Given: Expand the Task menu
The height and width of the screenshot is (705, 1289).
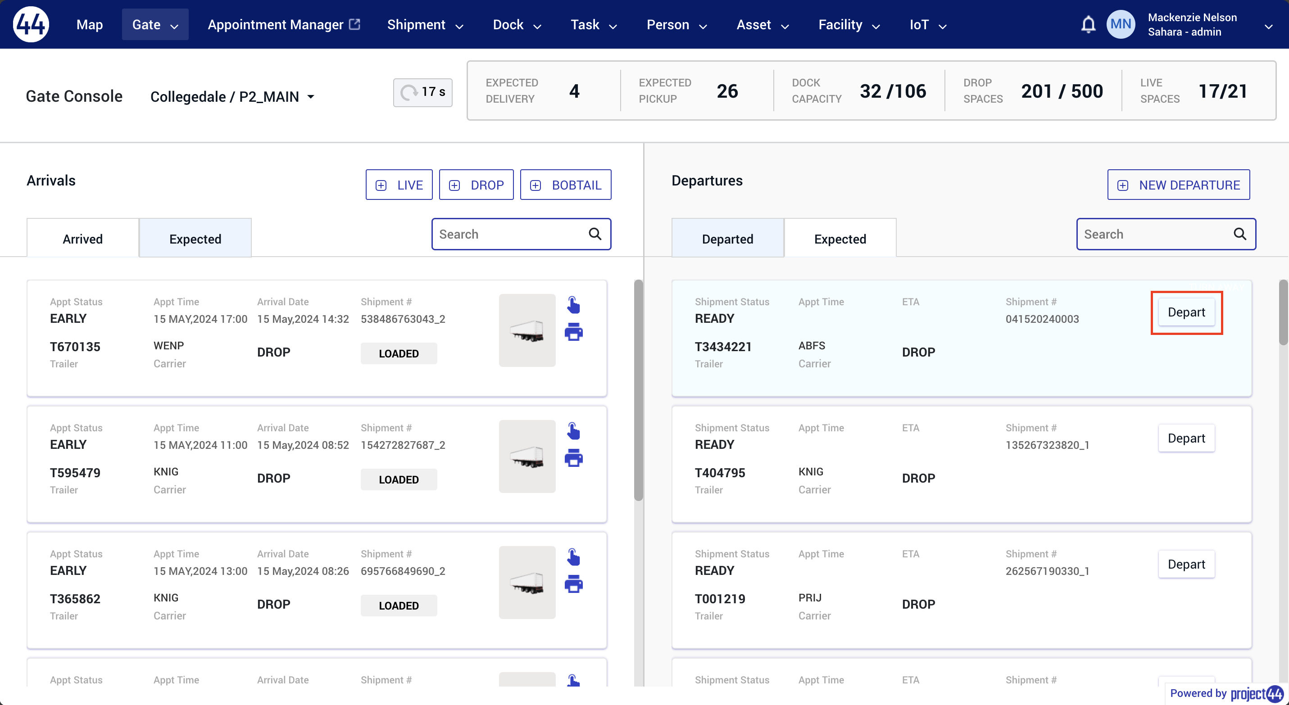Looking at the screenshot, I should click(594, 24).
